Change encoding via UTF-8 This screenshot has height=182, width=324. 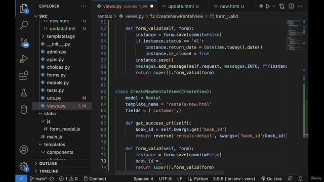click(165, 178)
